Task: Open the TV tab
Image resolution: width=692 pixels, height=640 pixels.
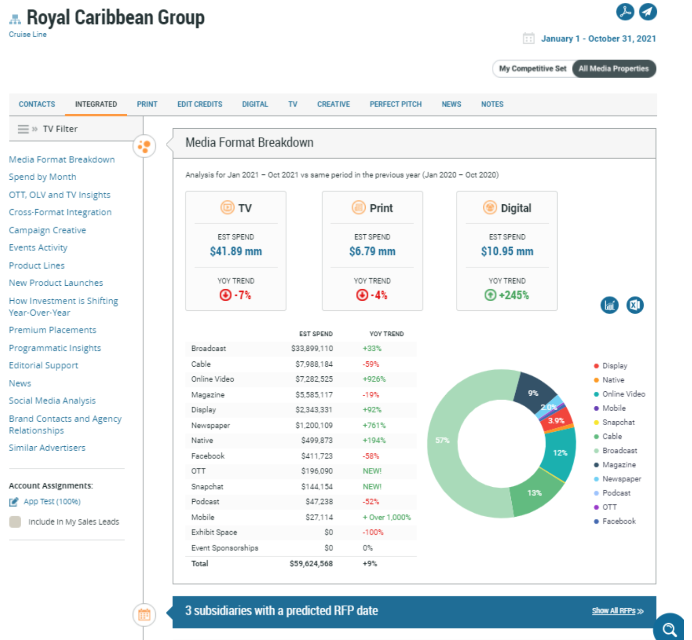Action: tap(293, 104)
